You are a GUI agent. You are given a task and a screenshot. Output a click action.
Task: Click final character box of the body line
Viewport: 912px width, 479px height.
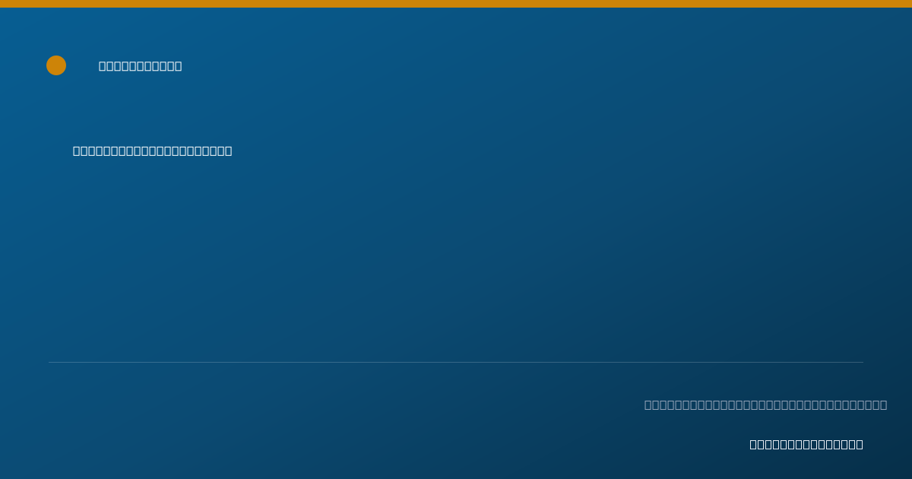tap(228, 151)
